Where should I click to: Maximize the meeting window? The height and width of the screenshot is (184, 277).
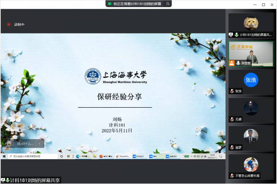point(264,5)
